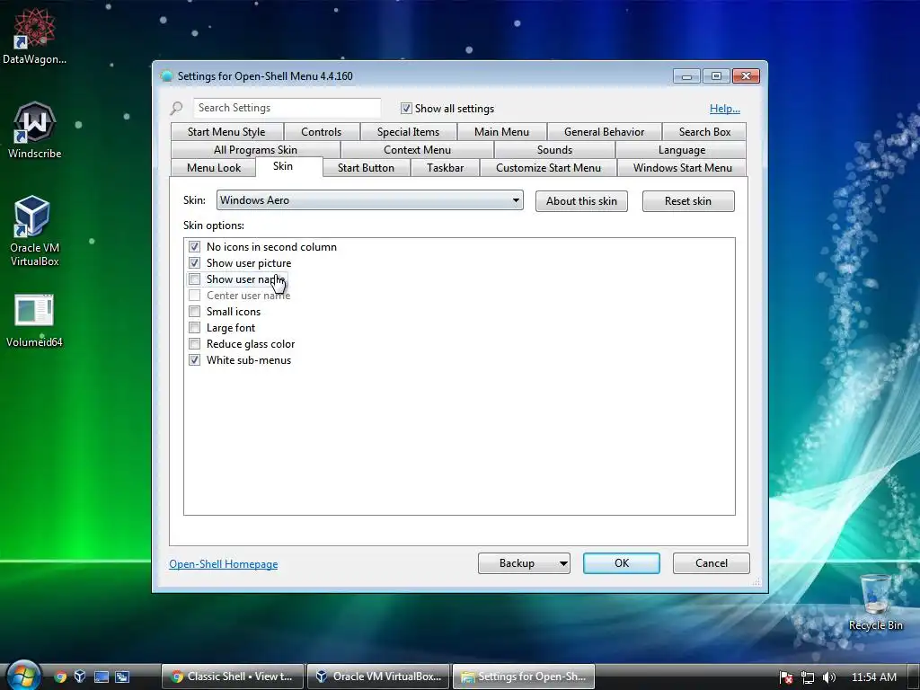
Task: Switch to Oracle VM VirtualBox taskbar window
Action: [378, 677]
